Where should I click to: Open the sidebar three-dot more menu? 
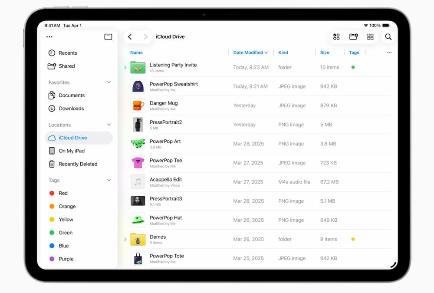(49, 37)
